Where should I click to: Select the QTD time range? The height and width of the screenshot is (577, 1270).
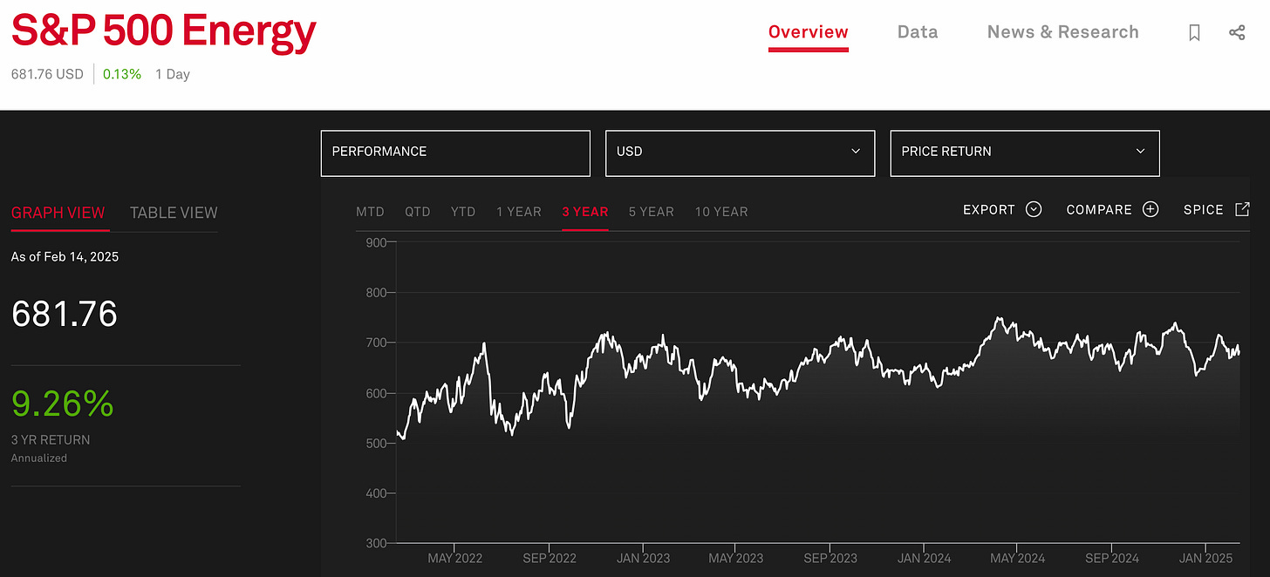[418, 212]
